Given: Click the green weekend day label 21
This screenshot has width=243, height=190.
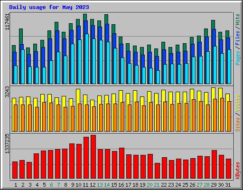Looking at the screenshot, I should click(157, 185).
